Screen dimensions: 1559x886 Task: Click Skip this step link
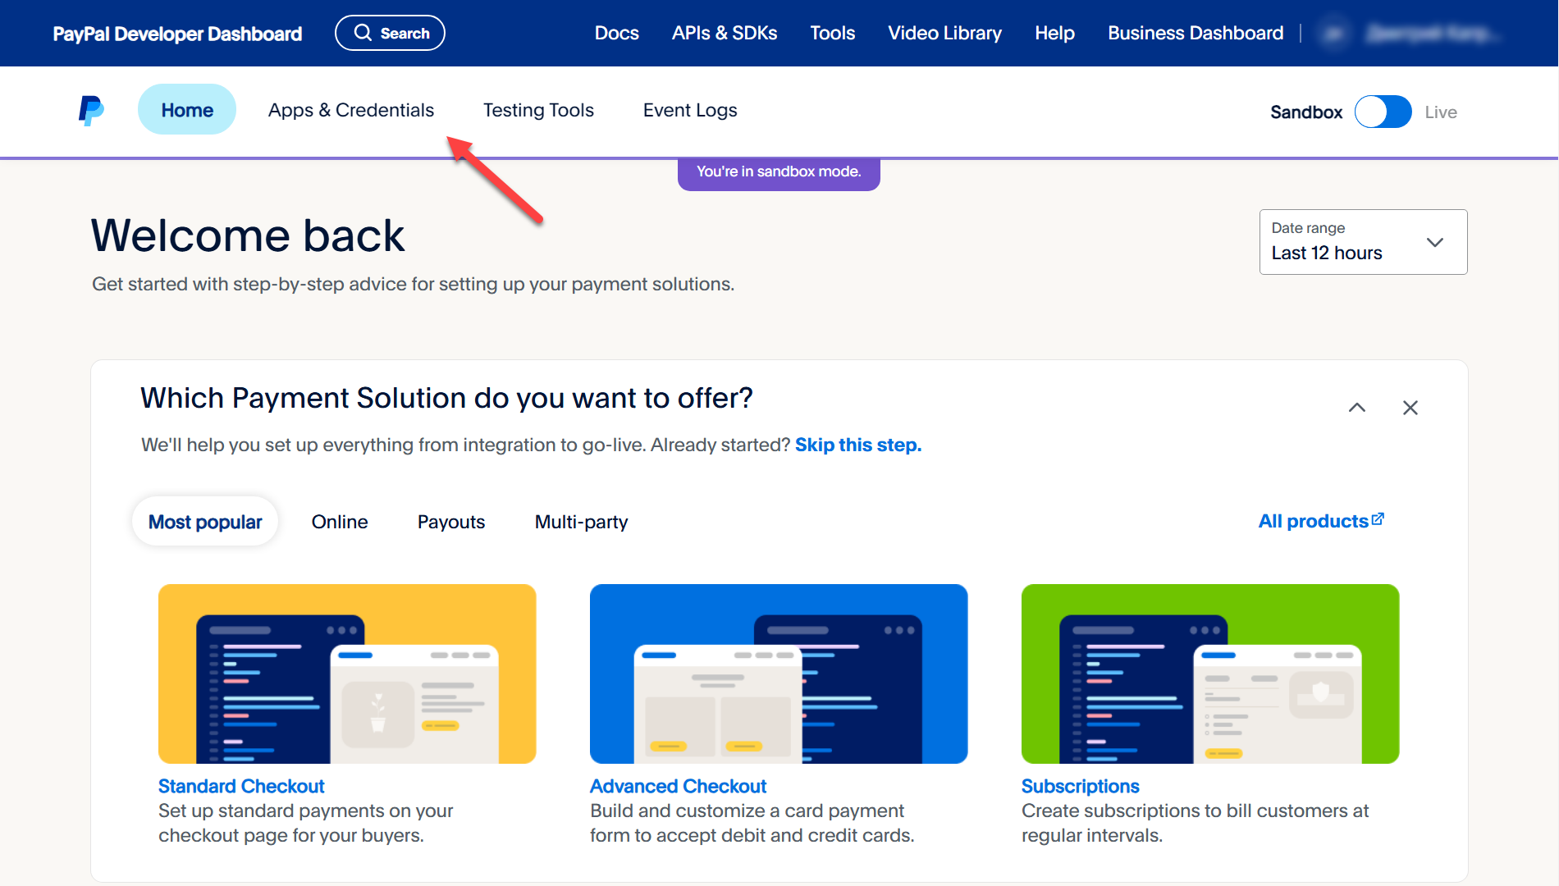[x=858, y=445]
